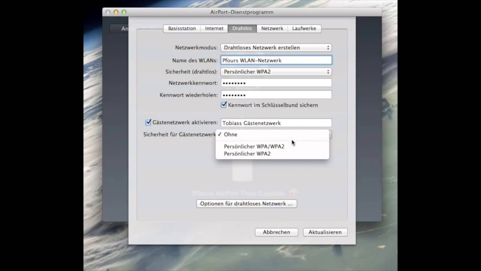Screen dimensions: 481x271
Task: Click the Abbrechen button
Action: (x=276, y=232)
